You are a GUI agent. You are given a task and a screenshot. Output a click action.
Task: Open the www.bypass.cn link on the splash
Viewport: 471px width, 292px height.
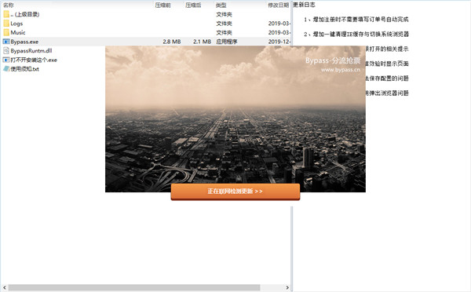(x=340, y=70)
